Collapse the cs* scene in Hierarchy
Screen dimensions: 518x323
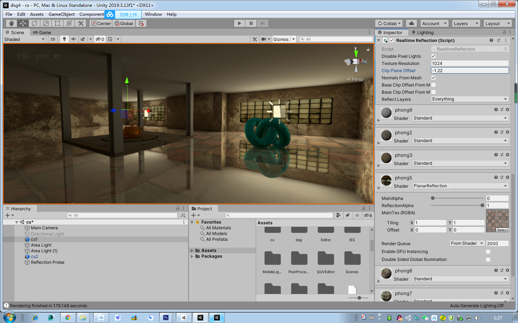[17, 222]
